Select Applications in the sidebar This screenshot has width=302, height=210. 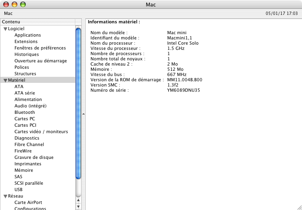[x=27, y=35]
